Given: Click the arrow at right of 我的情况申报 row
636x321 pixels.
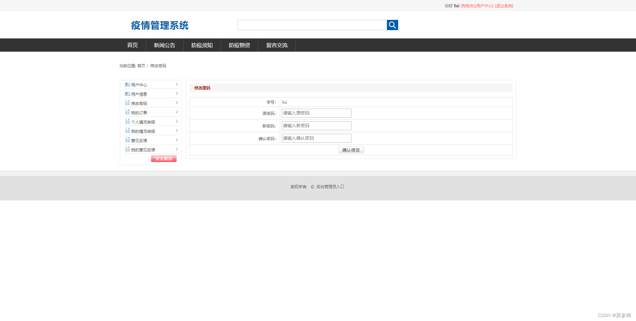Looking at the screenshot, I should (x=177, y=131).
